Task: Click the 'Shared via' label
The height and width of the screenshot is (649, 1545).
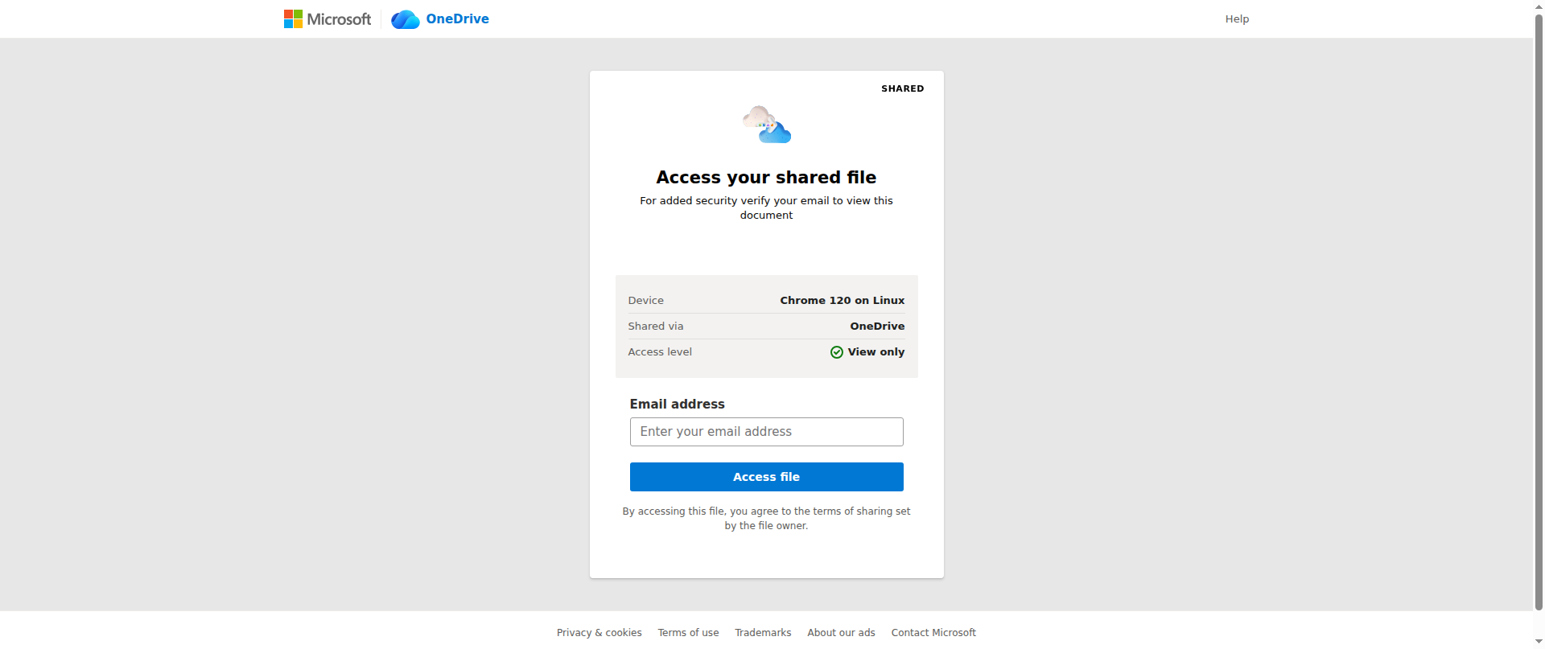Action: pos(656,327)
